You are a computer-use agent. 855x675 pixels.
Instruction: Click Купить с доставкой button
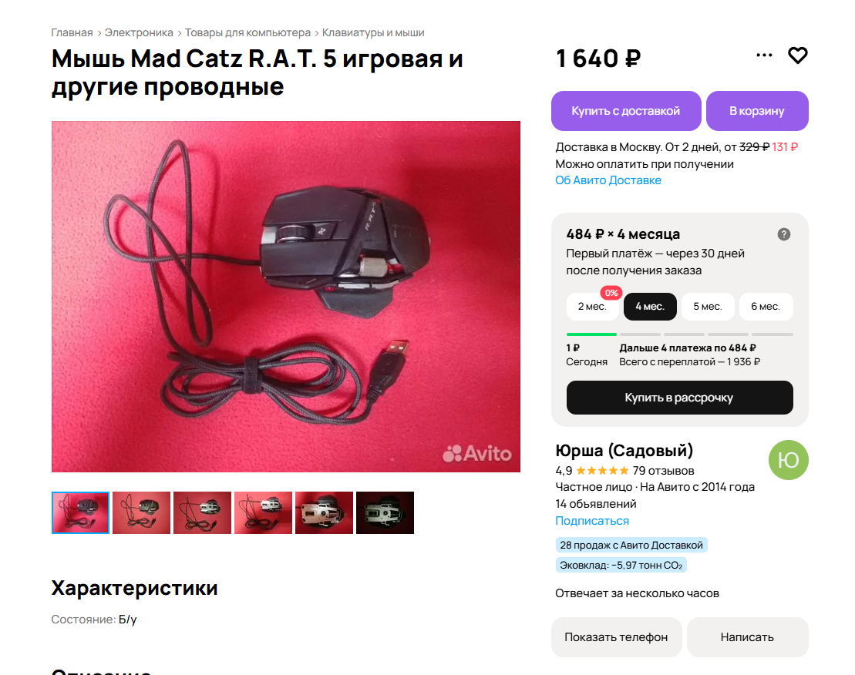coord(626,111)
